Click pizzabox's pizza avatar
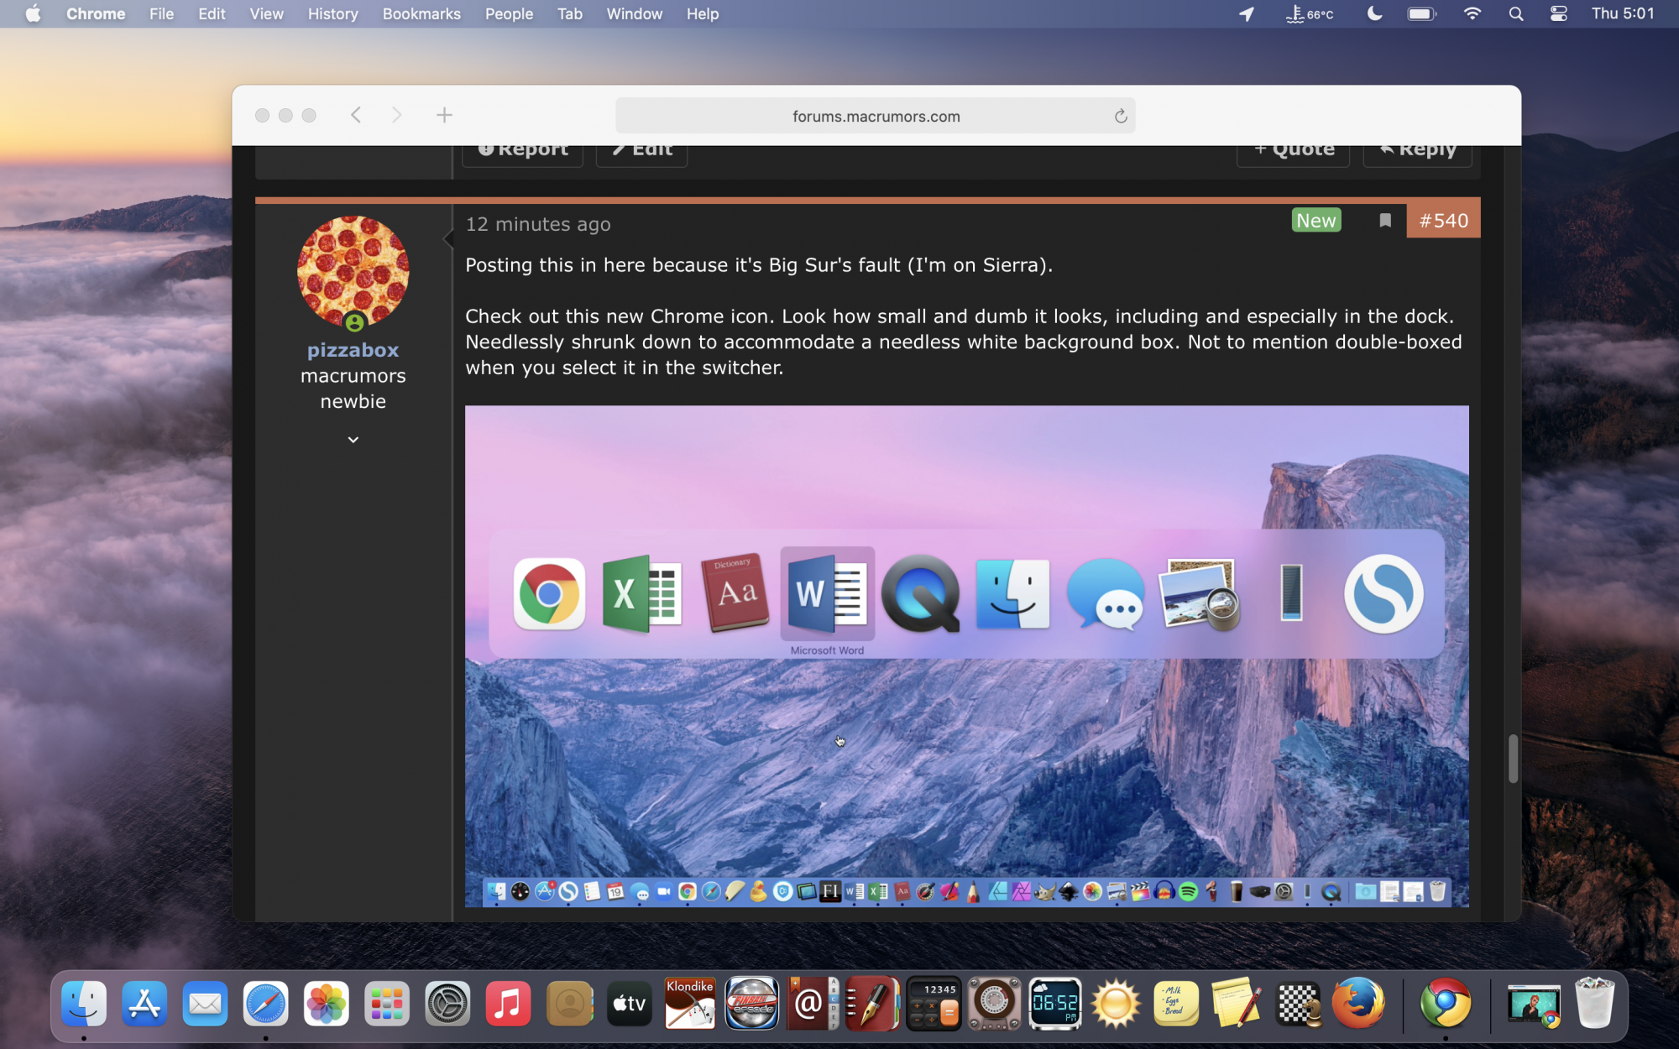1679x1049 pixels. tap(353, 272)
